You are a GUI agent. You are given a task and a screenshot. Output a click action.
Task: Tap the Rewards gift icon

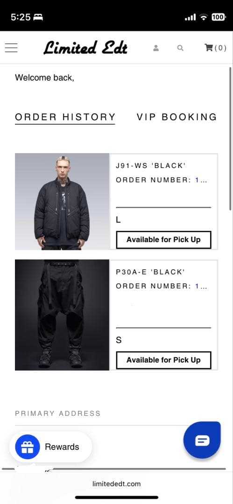(28, 447)
